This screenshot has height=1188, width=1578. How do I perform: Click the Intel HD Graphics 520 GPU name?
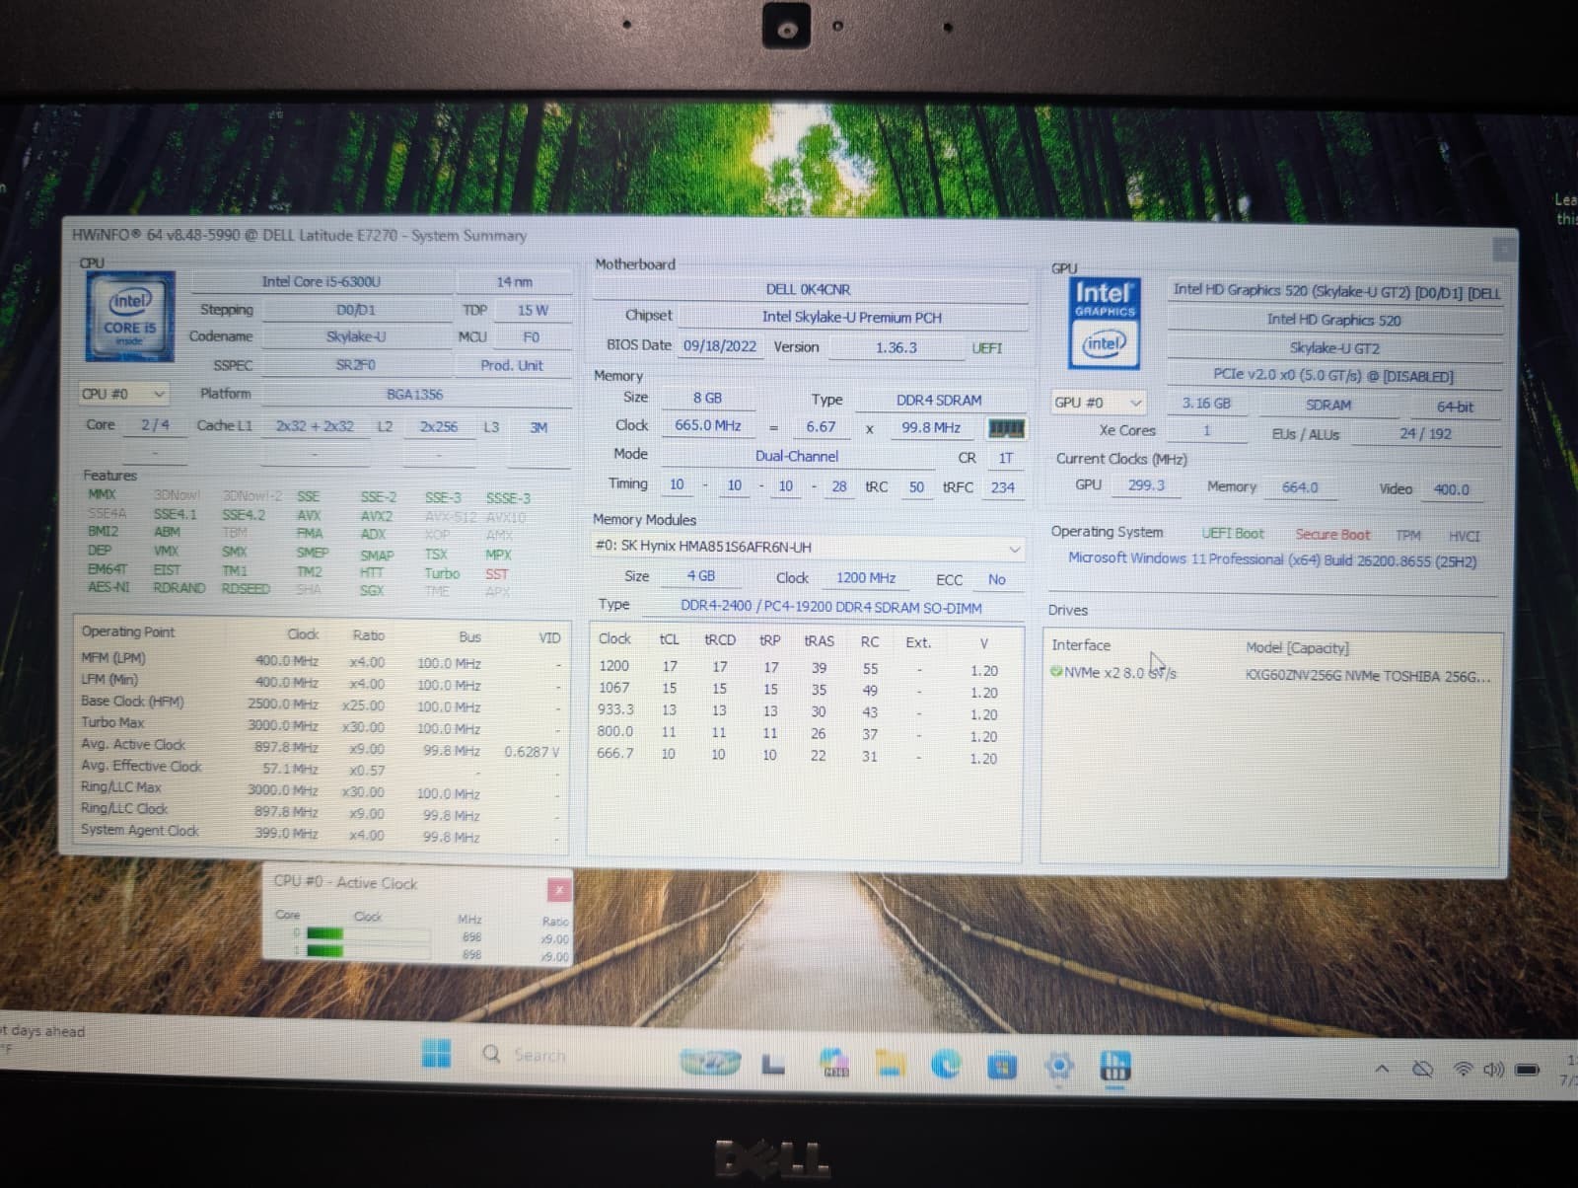[x=1333, y=320]
